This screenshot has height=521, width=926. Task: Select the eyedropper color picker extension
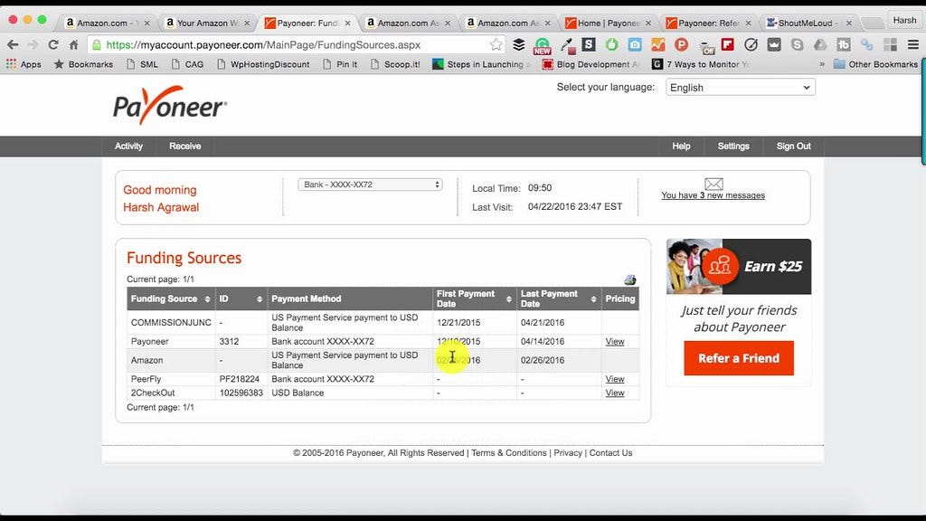[568, 43]
